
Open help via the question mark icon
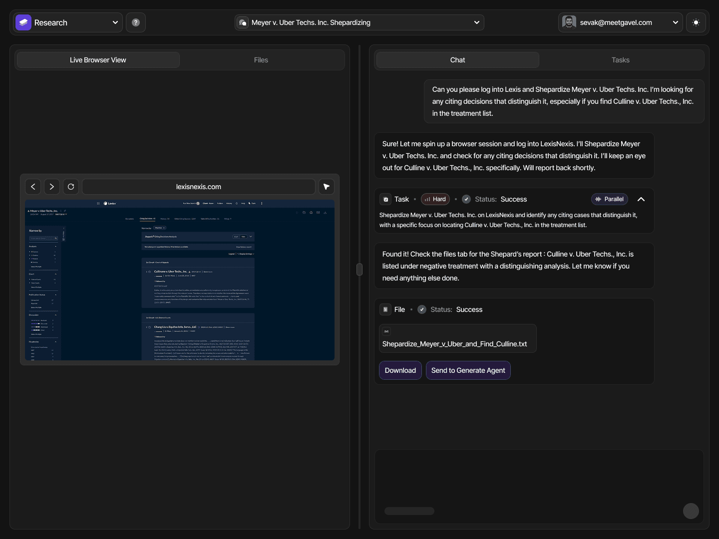point(135,22)
